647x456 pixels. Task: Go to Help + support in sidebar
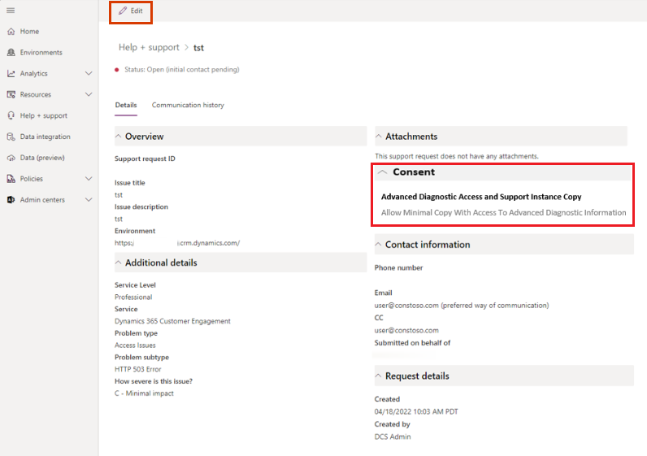43,115
